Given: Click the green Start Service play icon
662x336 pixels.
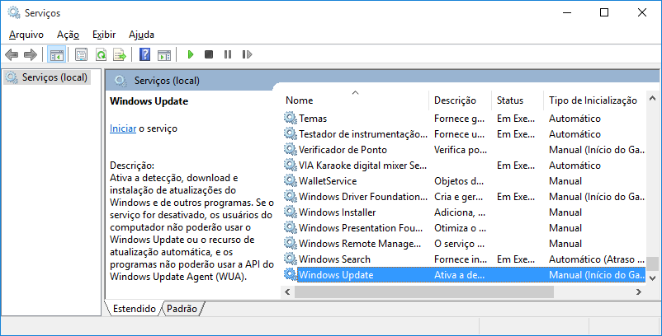Looking at the screenshot, I should (191, 54).
